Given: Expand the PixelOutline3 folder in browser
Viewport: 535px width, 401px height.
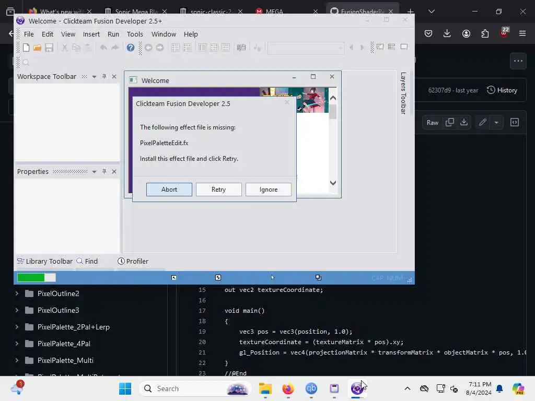Looking at the screenshot, I should [16, 310].
